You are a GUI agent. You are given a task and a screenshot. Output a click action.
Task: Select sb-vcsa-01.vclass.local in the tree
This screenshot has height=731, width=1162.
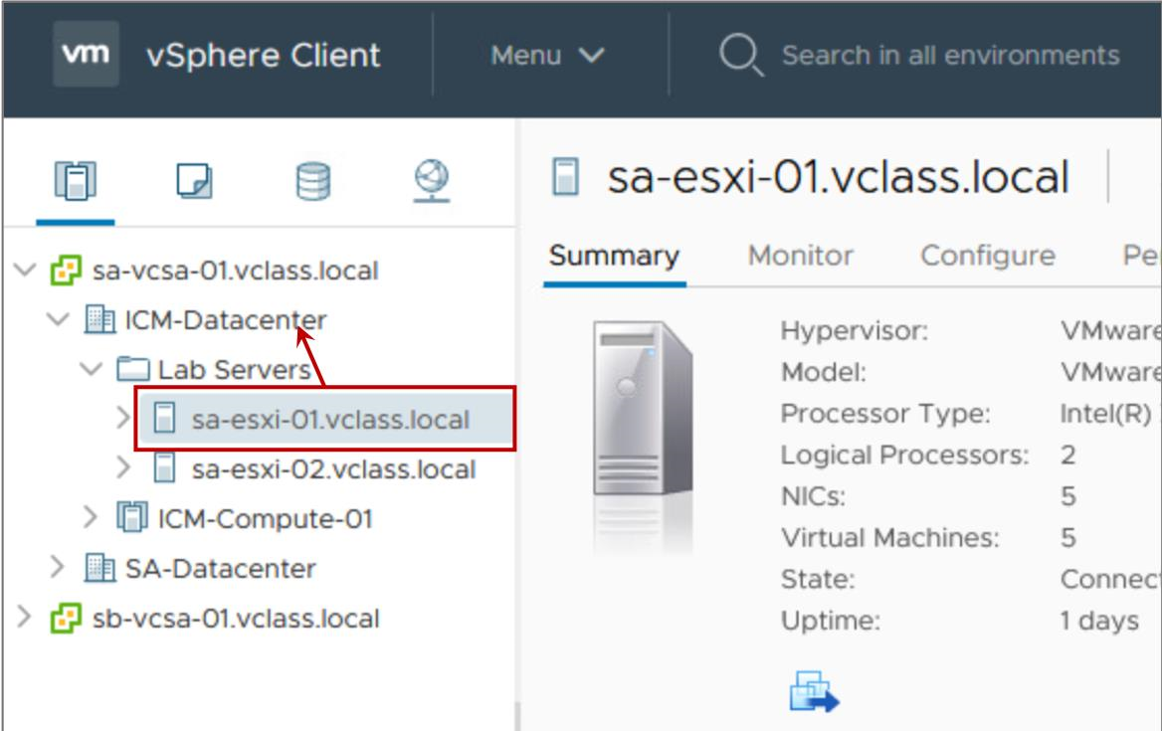pyautogui.click(x=236, y=619)
